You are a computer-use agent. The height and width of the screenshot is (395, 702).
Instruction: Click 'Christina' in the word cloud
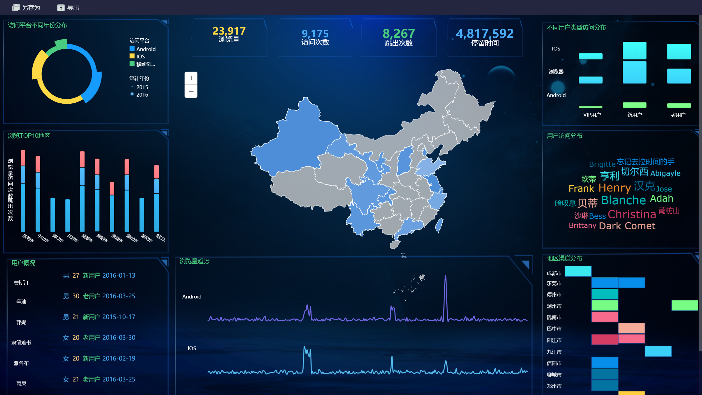(632, 214)
